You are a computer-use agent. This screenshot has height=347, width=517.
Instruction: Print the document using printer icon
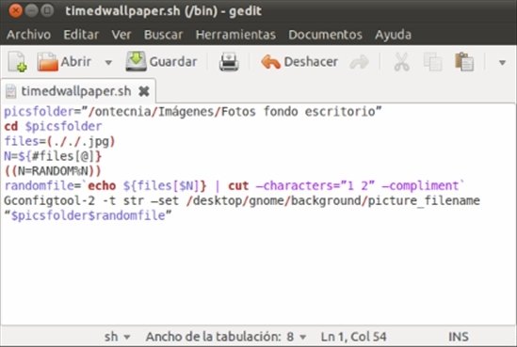(x=229, y=61)
